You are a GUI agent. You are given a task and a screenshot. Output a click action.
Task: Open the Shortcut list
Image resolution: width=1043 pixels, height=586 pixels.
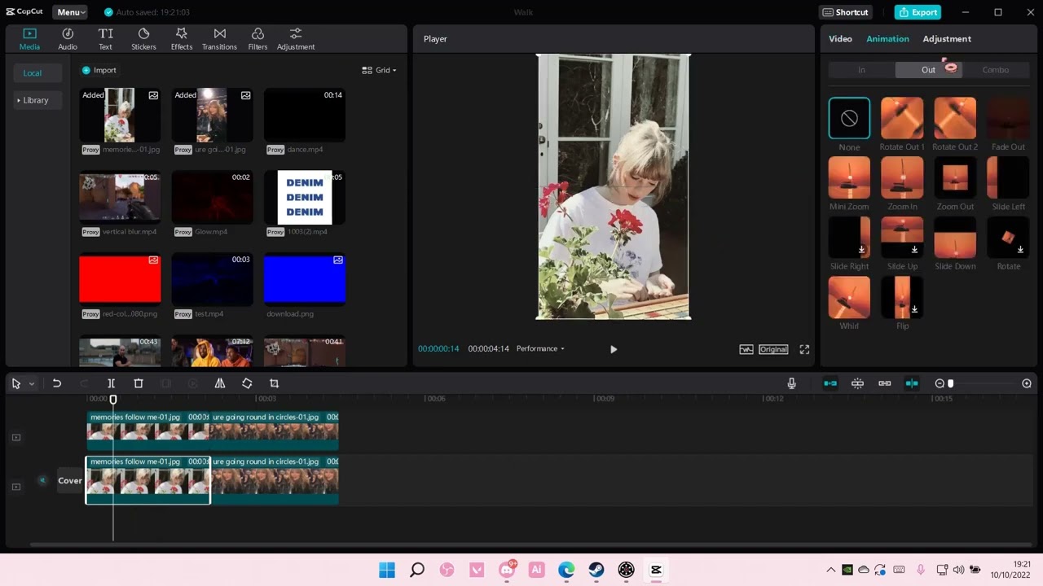[x=846, y=12]
